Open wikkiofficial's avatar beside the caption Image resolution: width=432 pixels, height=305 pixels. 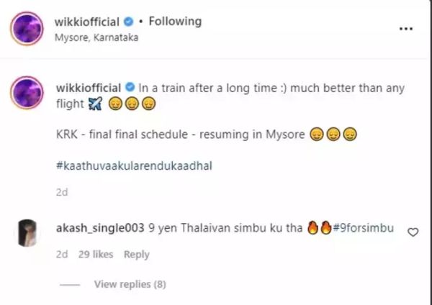[x=27, y=93]
